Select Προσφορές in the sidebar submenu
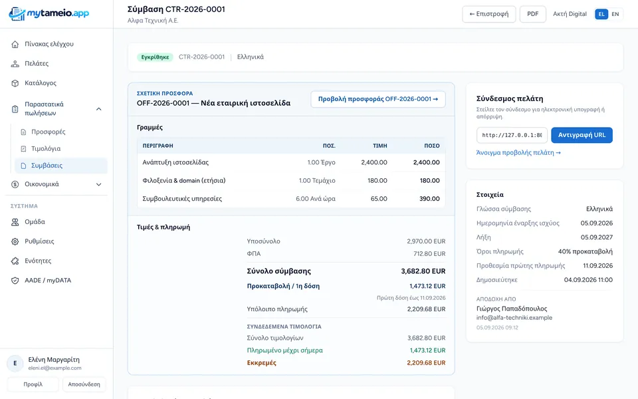The width and height of the screenshot is (638, 399). (61, 132)
